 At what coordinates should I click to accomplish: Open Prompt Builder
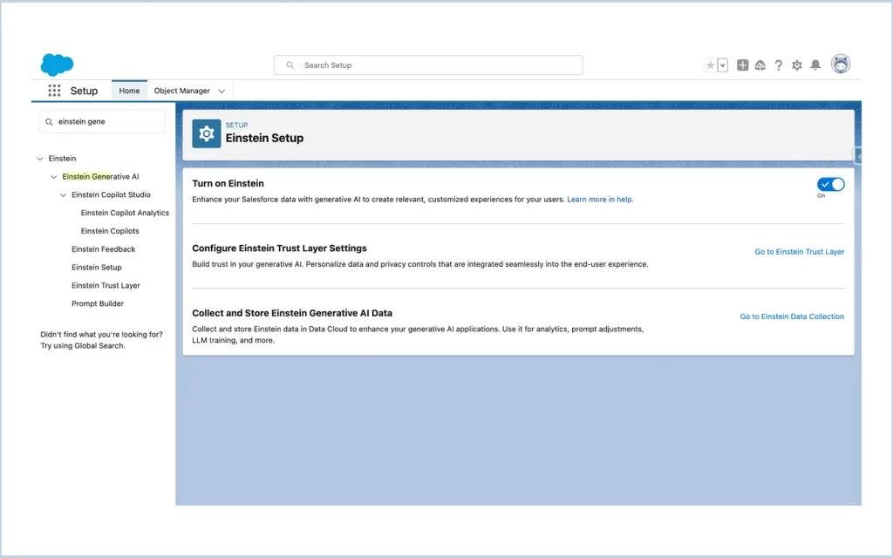(98, 304)
